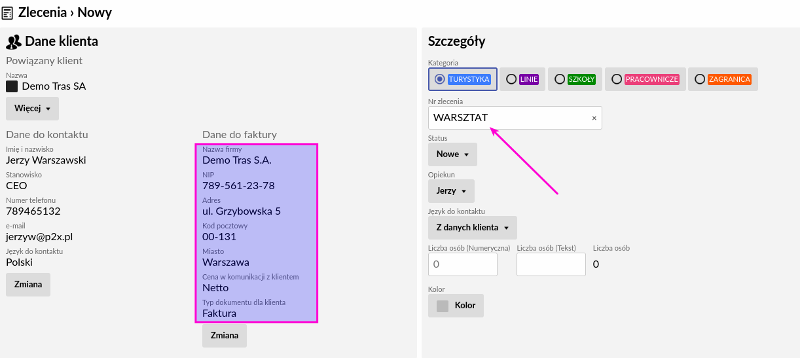Clear the Nr zlecenia field with the x icon

tap(594, 118)
